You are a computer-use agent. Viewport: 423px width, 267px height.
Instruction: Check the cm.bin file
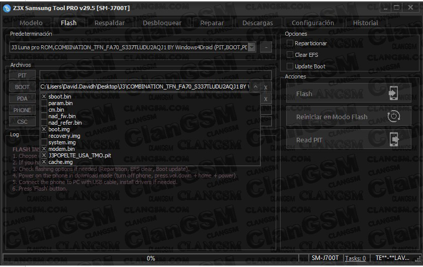coord(44,110)
